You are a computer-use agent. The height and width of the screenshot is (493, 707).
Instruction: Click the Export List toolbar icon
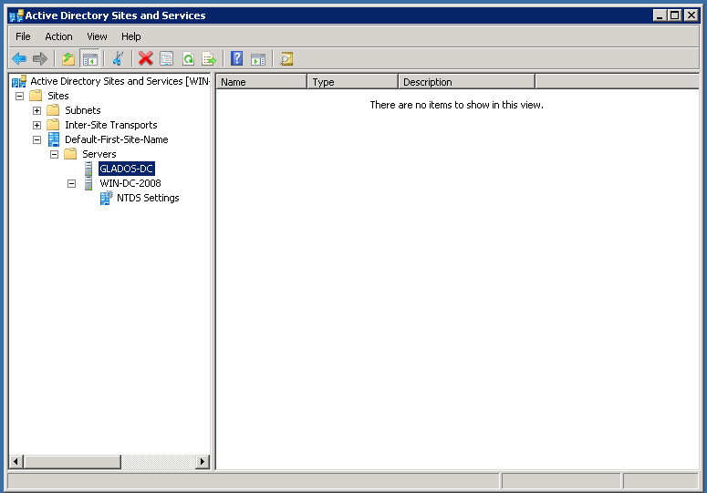point(209,59)
